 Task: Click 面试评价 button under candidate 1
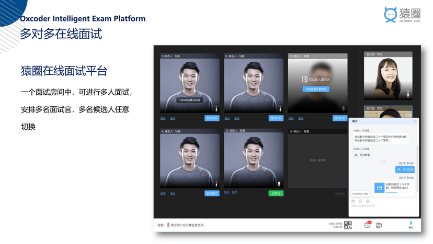click(212, 118)
